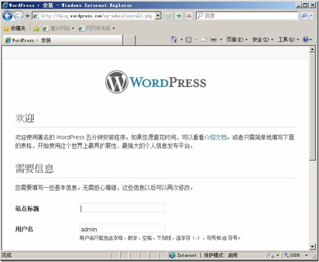Follow the 介绍文档 link

tap(216, 137)
